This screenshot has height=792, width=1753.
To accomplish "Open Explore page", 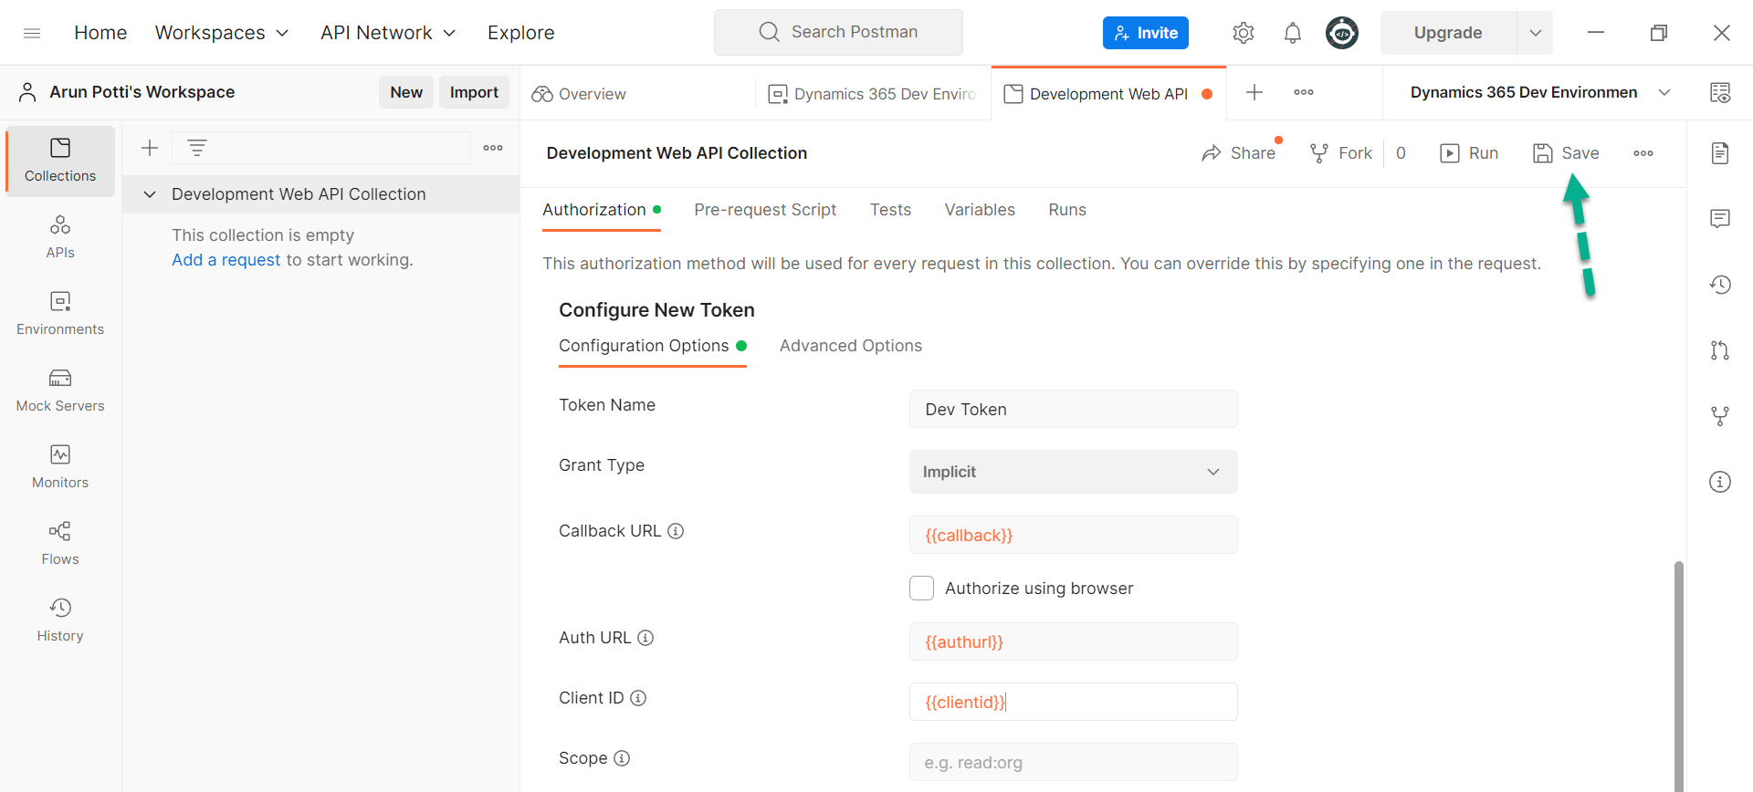I will [x=520, y=33].
